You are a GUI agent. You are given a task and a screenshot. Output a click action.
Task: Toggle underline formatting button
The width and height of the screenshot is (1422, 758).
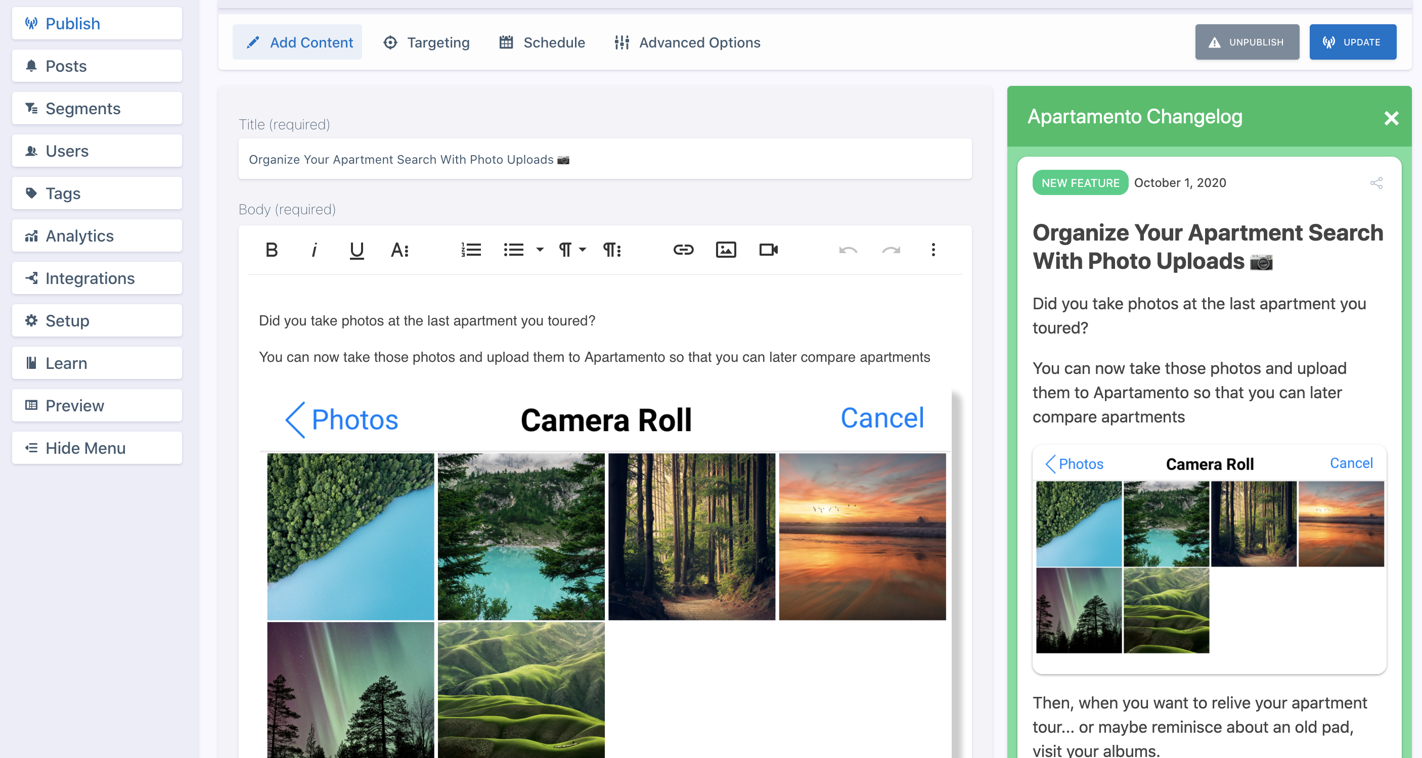(357, 250)
